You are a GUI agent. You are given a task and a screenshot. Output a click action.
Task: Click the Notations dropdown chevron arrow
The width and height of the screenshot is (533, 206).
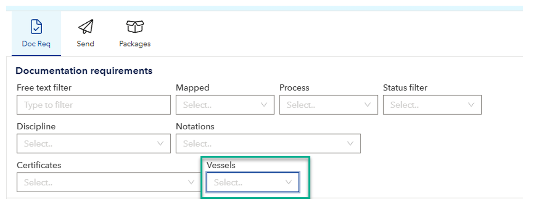(350, 143)
